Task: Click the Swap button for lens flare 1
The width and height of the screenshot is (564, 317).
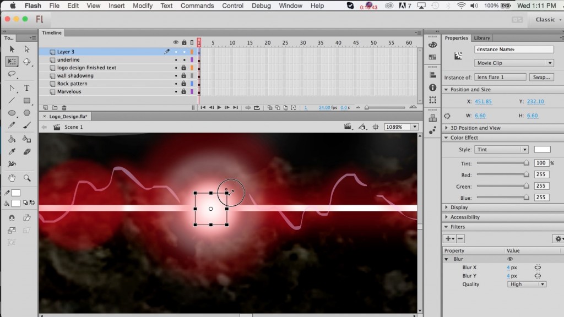Action: point(541,77)
